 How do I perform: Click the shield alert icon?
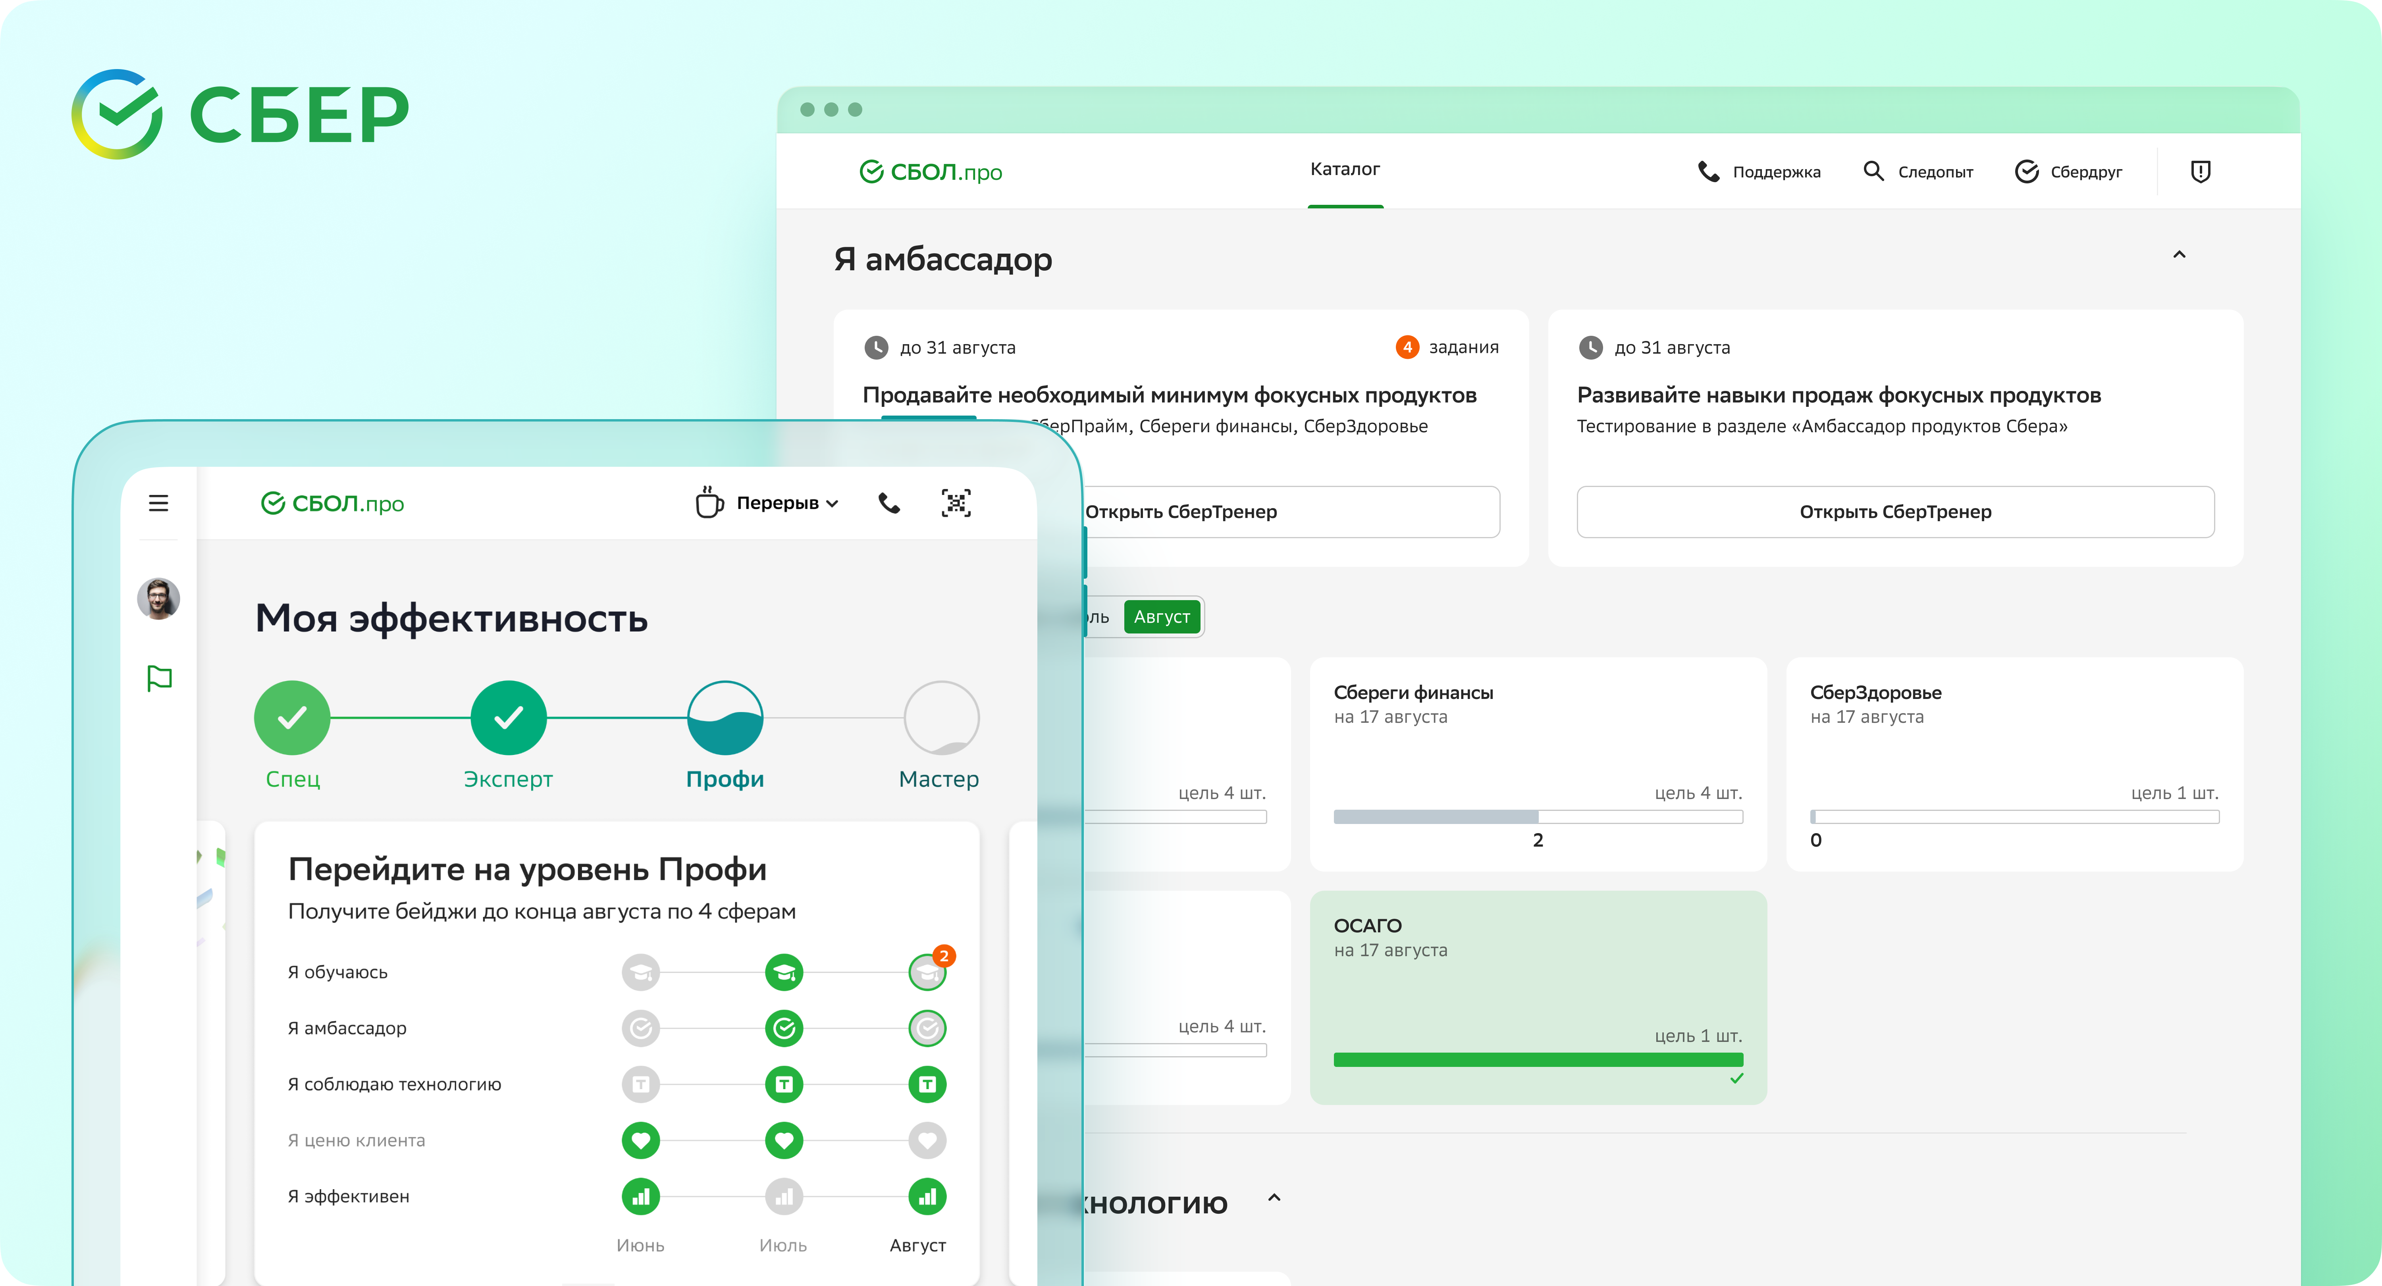pyautogui.click(x=2200, y=171)
